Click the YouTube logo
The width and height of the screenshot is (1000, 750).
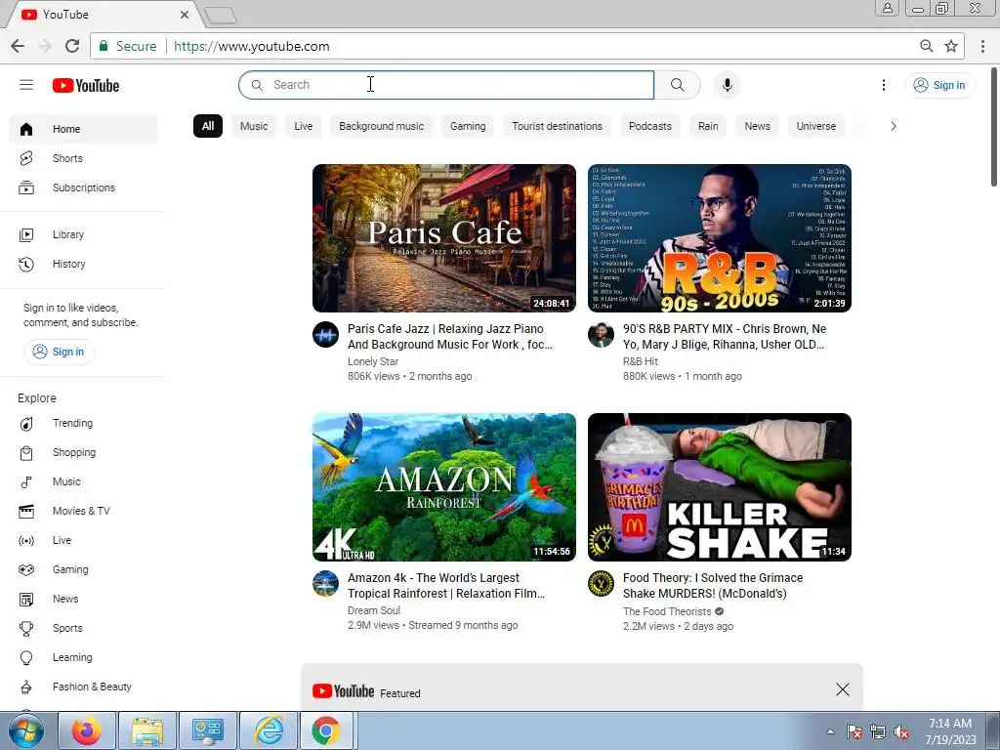(86, 86)
